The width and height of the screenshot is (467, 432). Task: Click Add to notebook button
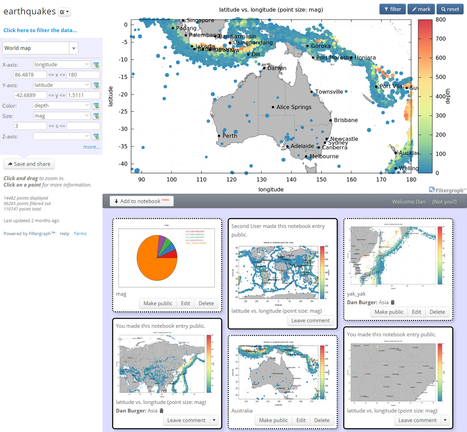tap(142, 201)
